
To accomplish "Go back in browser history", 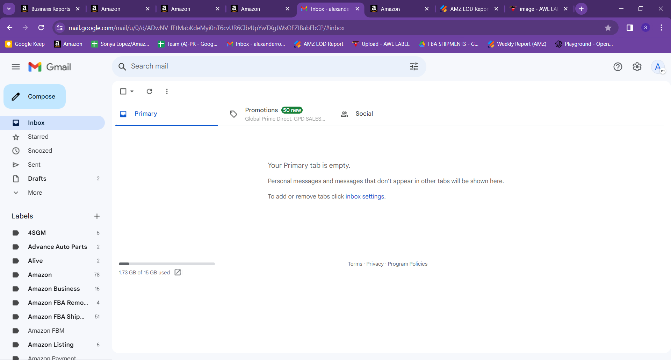I will click(x=10, y=28).
